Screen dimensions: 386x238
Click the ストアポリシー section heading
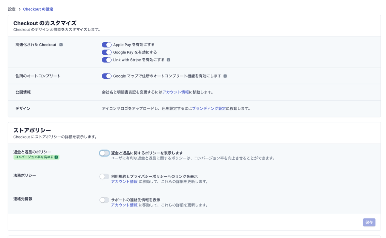click(x=32, y=130)
